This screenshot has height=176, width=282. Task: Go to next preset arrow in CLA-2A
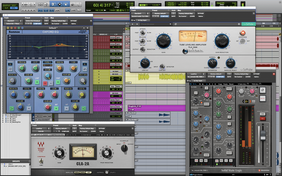(107, 135)
